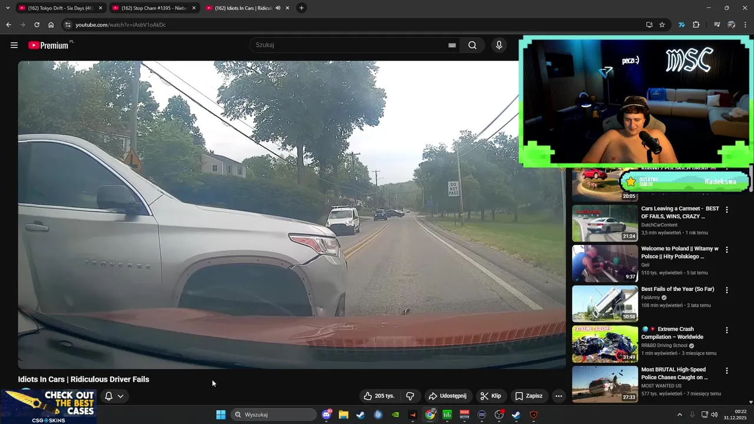Open Cars Leaving a Carmeet video thumbnail

605,223
